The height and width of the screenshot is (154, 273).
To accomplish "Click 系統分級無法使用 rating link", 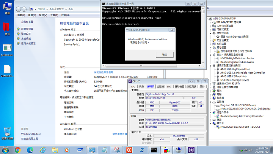I will click(104, 72).
